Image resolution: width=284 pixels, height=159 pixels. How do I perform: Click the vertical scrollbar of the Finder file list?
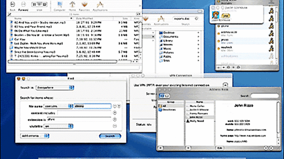140,36
